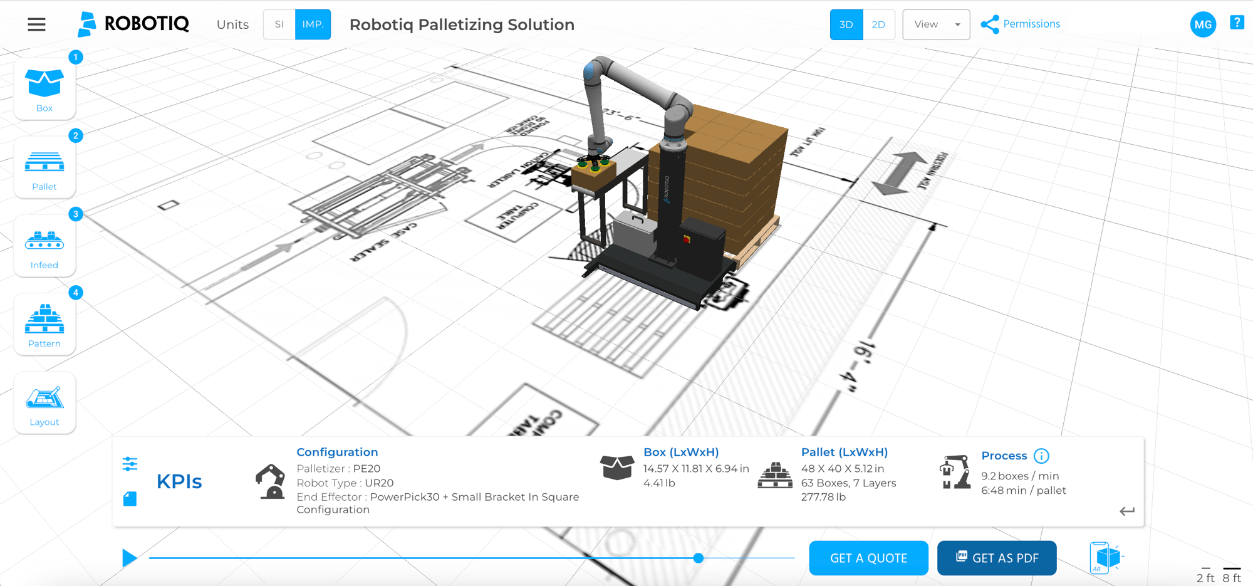Viewport: 1253px width, 586px height.
Task: Click the Palletizer : PE20 text
Action: coord(338,468)
